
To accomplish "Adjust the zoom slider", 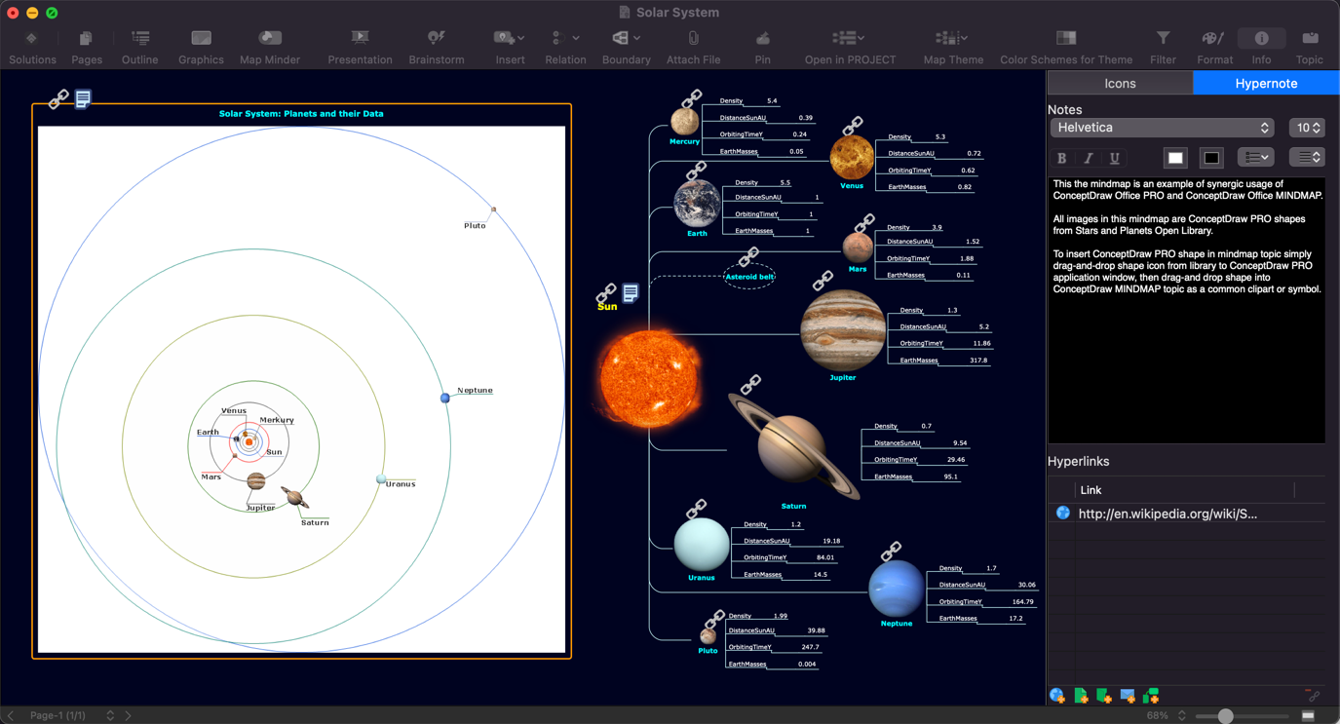I will [x=1225, y=716].
